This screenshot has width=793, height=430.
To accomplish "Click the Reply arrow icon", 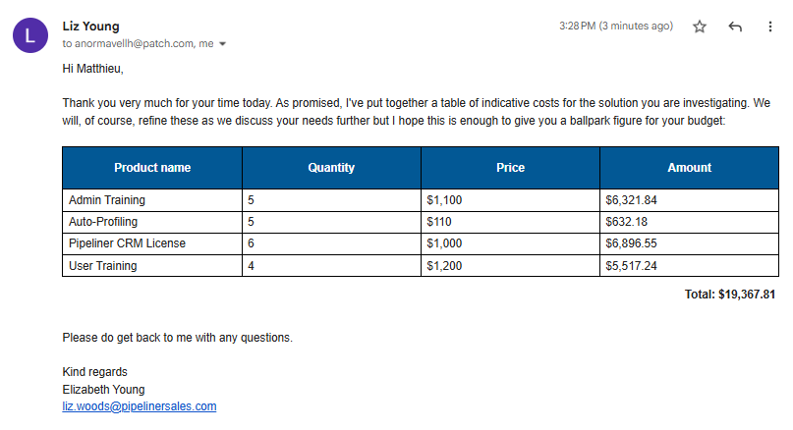I will (734, 27).
